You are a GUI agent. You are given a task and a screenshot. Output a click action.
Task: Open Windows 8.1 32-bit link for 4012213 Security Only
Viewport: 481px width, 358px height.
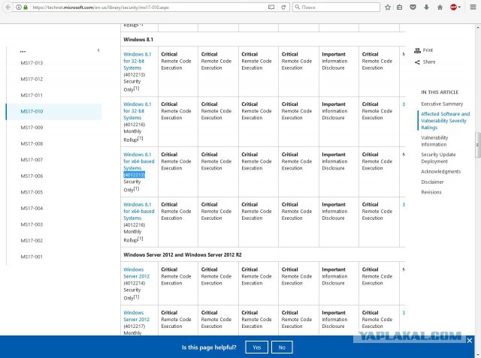click(137, 61)
